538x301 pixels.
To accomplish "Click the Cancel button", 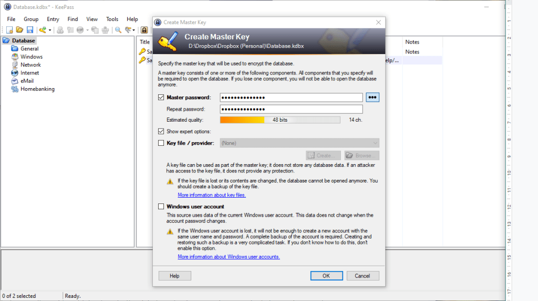I will pos(363,276).
